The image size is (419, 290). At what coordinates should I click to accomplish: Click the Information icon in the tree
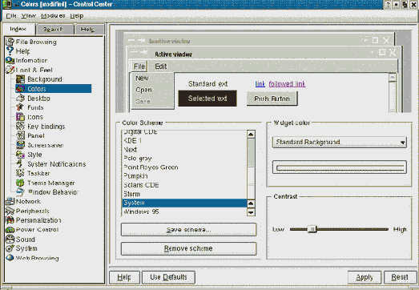coord(10,60)
